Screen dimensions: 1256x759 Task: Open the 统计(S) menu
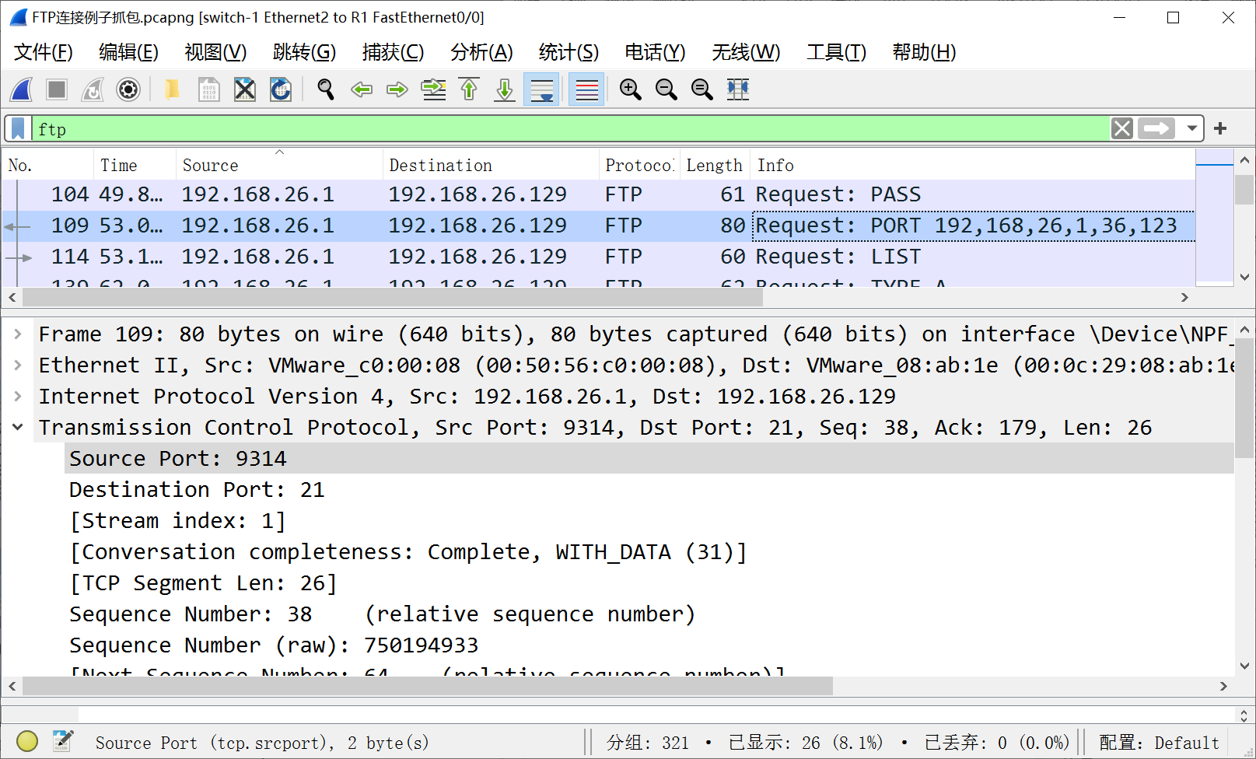point(569,52)
